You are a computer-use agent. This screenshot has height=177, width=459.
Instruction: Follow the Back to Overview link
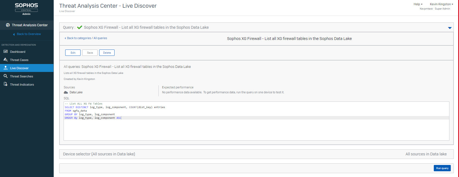click(29, 34)
